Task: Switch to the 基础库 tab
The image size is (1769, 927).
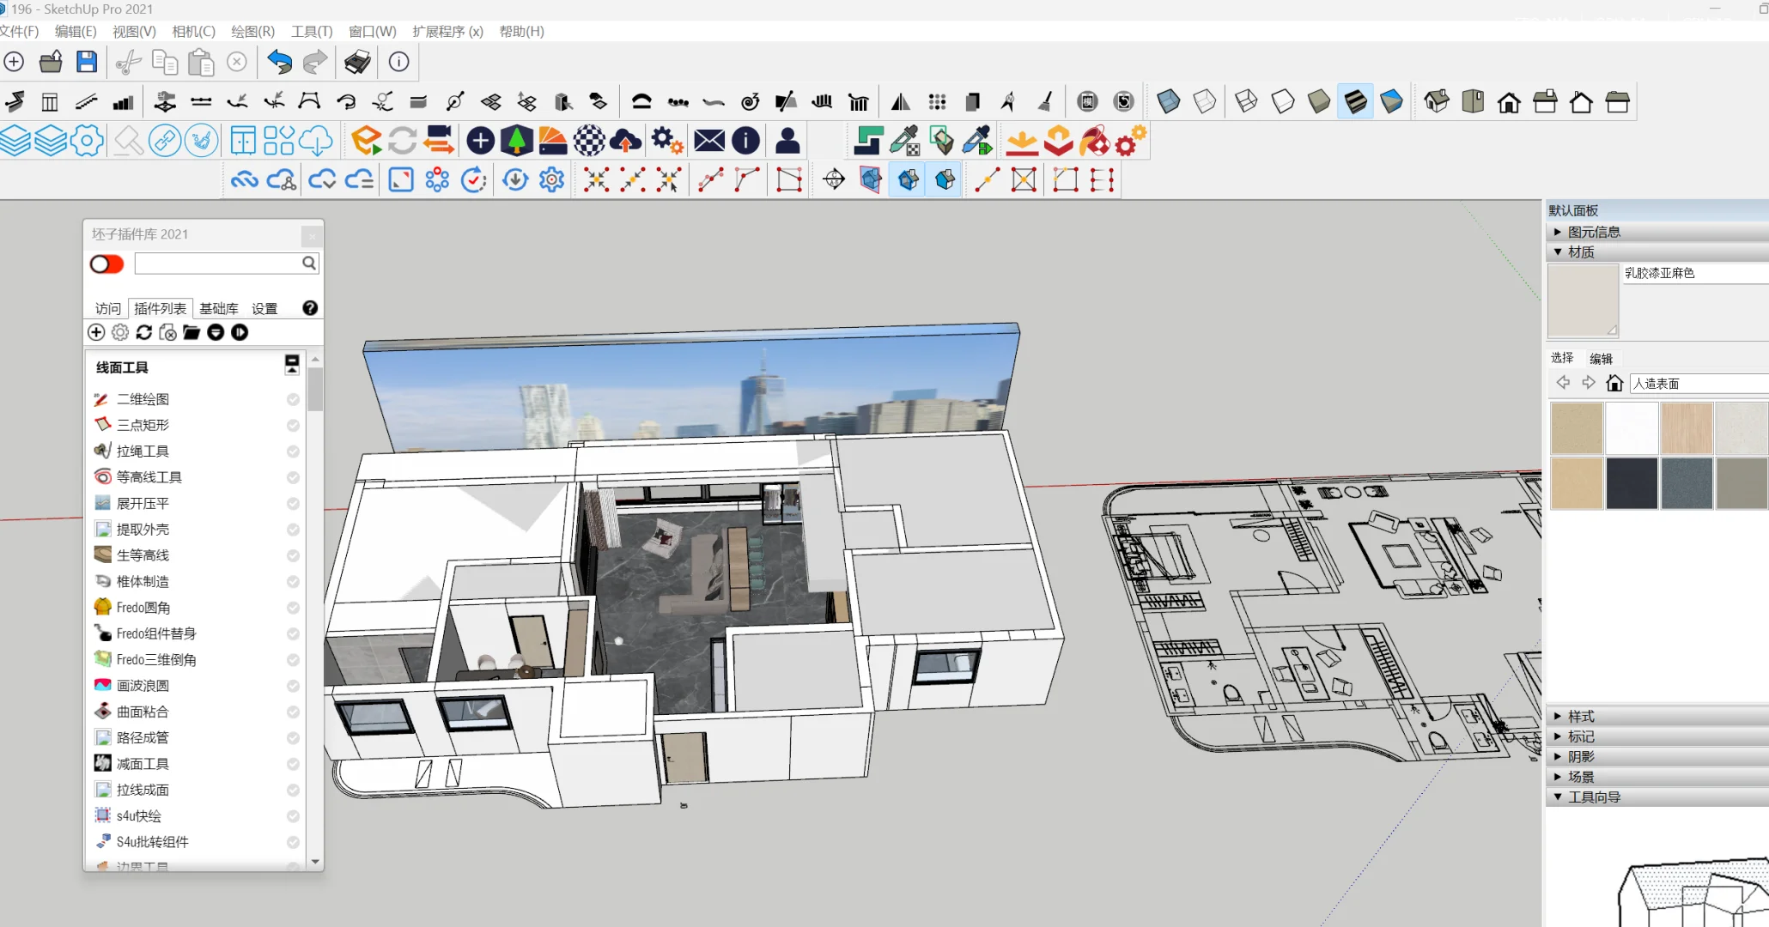Action: point(219,308)
